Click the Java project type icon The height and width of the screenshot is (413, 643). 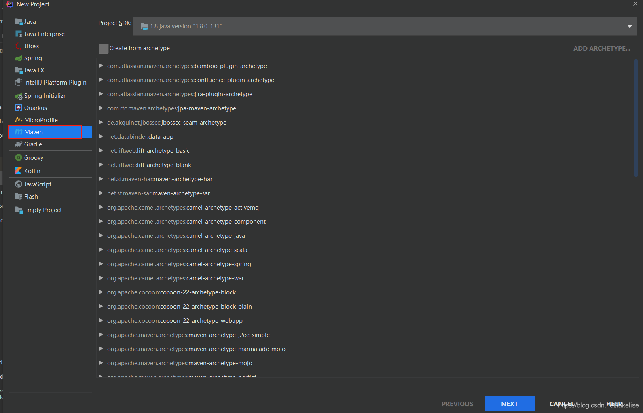[x=19, y=22]
